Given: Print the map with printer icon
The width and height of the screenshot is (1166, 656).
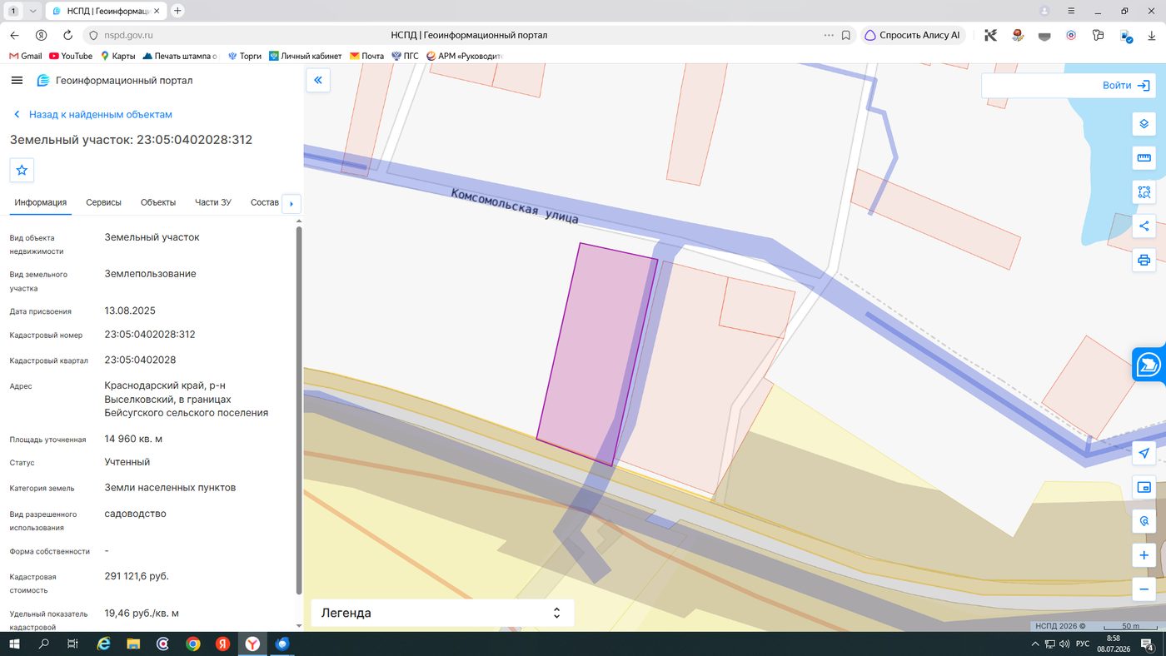Looking at the screenshot, I should pos(1144,260).
